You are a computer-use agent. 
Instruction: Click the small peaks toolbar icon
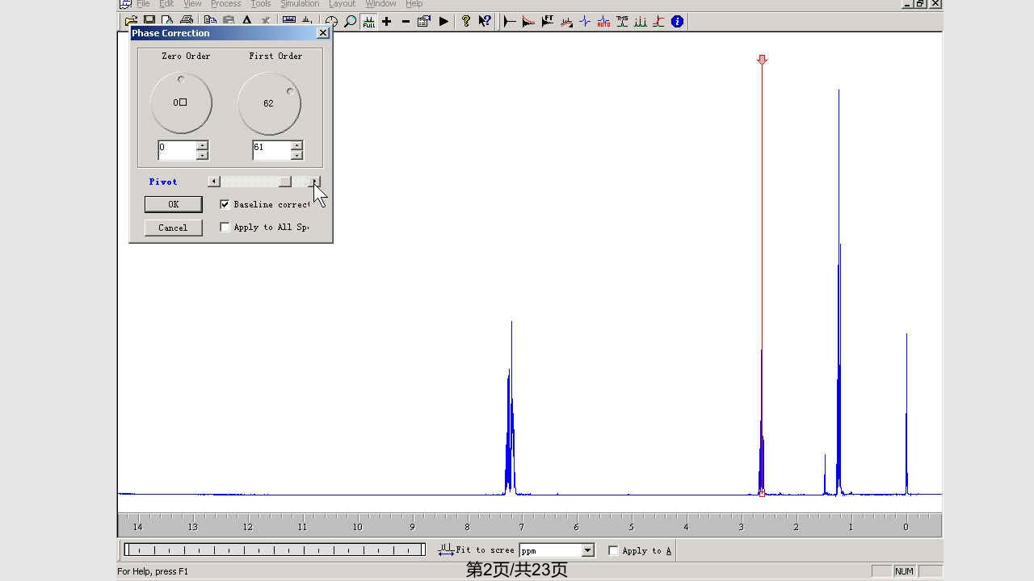(307, 20)
